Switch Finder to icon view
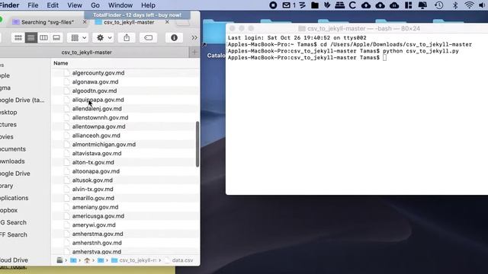Screen dimensions: 488x274 [18, 38]
